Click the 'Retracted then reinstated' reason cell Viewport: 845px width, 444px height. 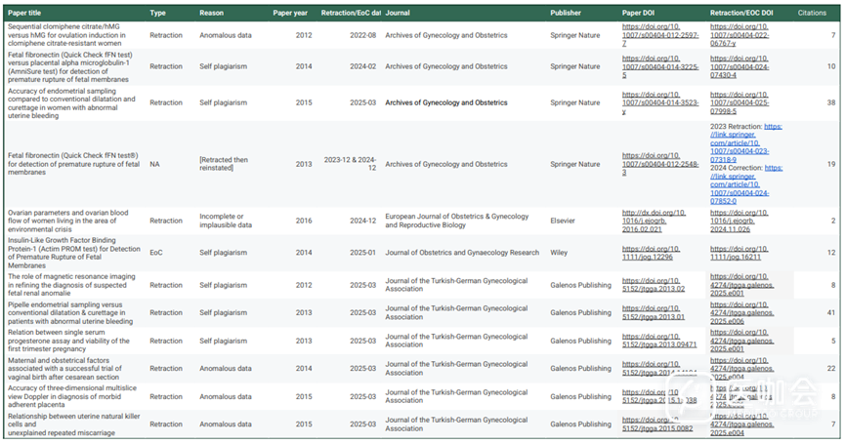[231, 164]
